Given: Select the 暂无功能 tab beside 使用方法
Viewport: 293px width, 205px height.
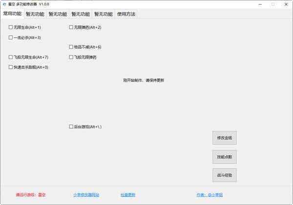Looking at the screenshot, I should click(103, 14).
